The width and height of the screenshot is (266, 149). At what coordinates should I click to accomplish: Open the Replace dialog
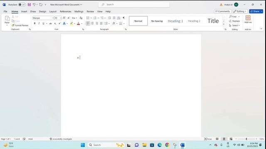coord(234,21)
